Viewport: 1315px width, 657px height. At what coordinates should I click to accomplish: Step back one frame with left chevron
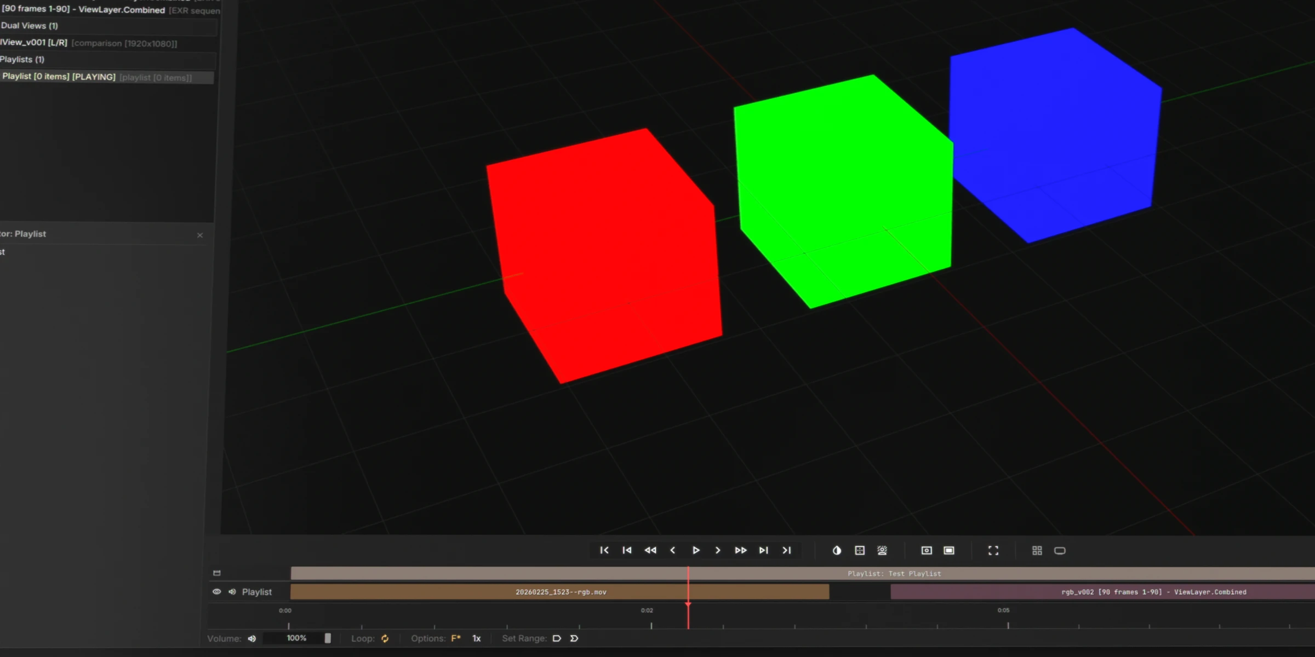[x=673, y=550]
